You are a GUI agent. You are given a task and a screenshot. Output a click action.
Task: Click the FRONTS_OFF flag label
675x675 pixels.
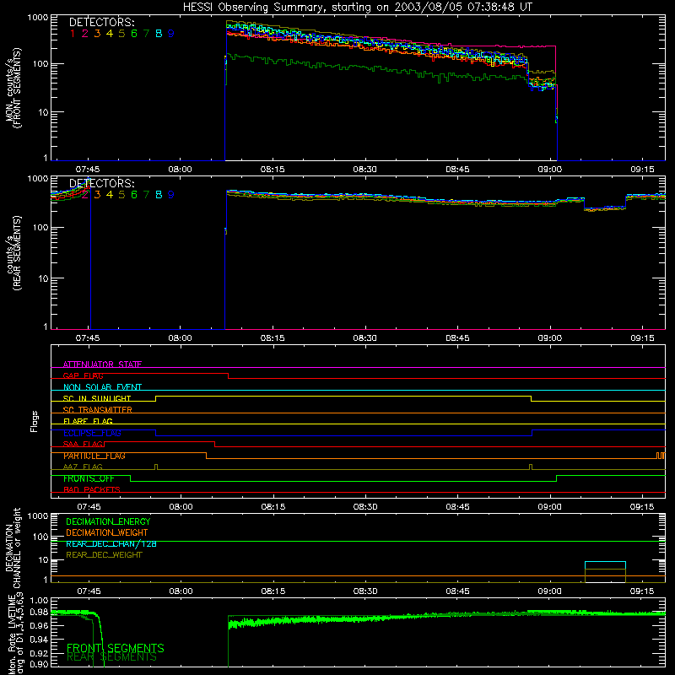click(89, 478)
